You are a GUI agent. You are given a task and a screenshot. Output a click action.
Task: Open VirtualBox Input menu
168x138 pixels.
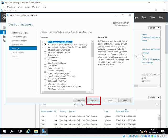[27, 7]
